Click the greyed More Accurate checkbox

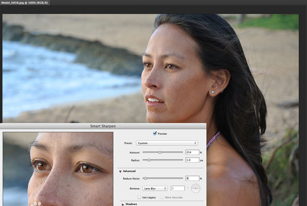click(x=162, y=197)
